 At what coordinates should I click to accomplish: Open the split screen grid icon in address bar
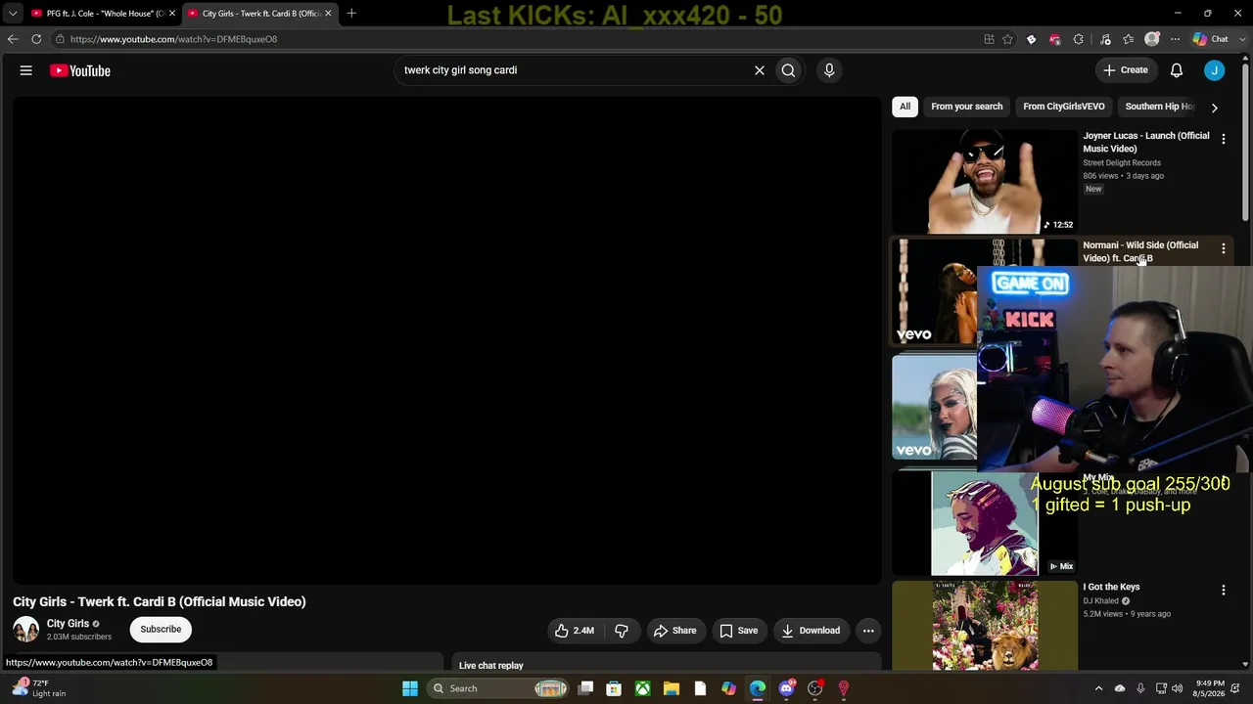click(x=989, y=39)
